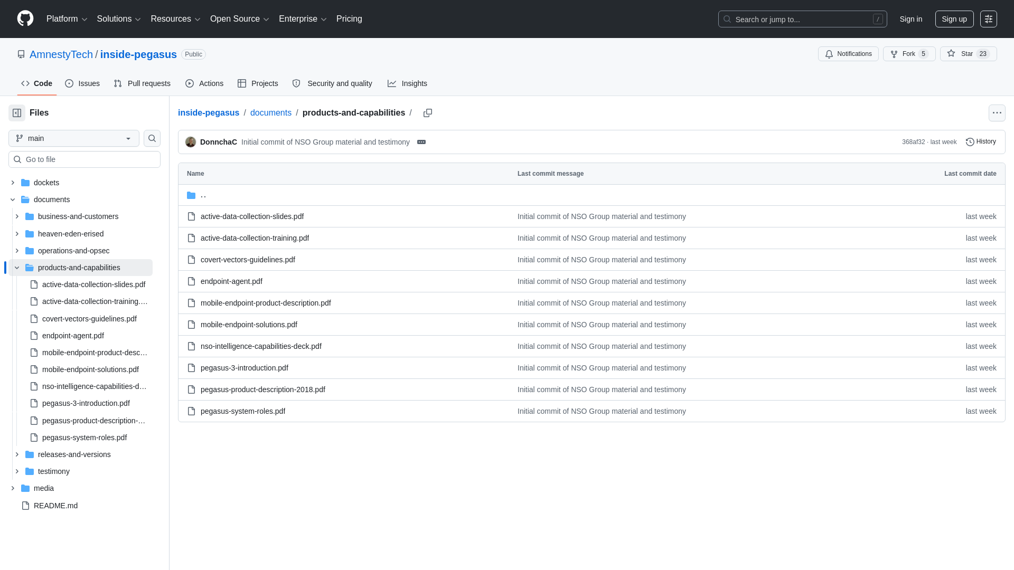Screen dimensions: 1014x570
Task: Open the Resources menu
Action: (175, 19)
